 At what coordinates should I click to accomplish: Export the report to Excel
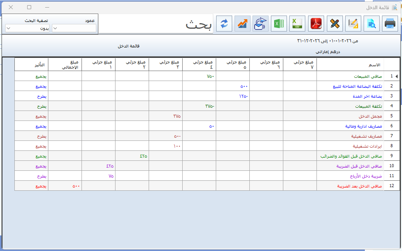[x=279, y=24]
